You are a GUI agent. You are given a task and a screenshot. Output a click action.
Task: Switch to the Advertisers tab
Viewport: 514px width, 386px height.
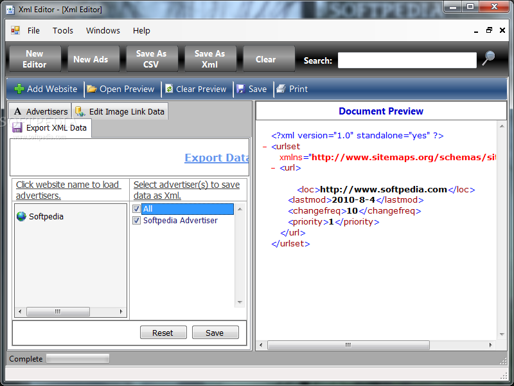coord(40,111)
